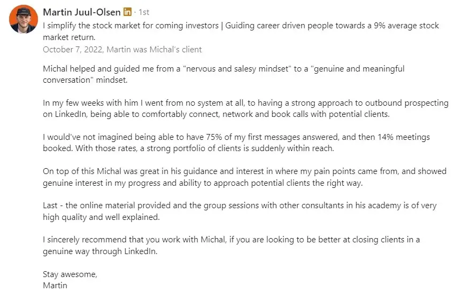This screenshot has width=462, height=292.
Task: Click 'Martin was Michal's client' relationship text
Action: tap(154, 50)
